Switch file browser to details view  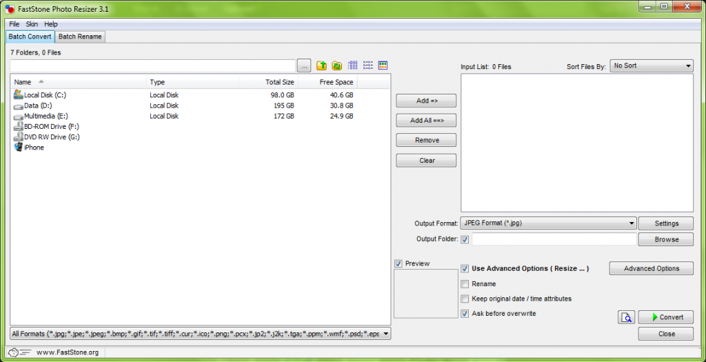pyautogui.click(x=353, y=66)
